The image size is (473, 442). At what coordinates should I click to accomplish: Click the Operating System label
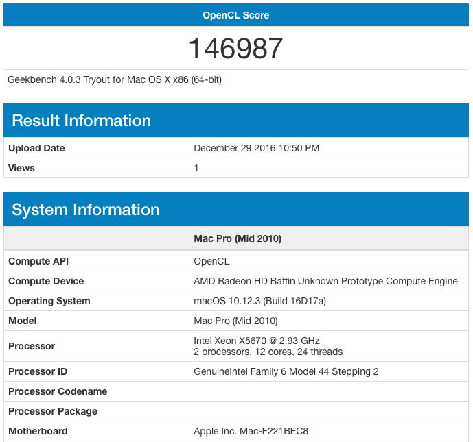click(49, 301)
